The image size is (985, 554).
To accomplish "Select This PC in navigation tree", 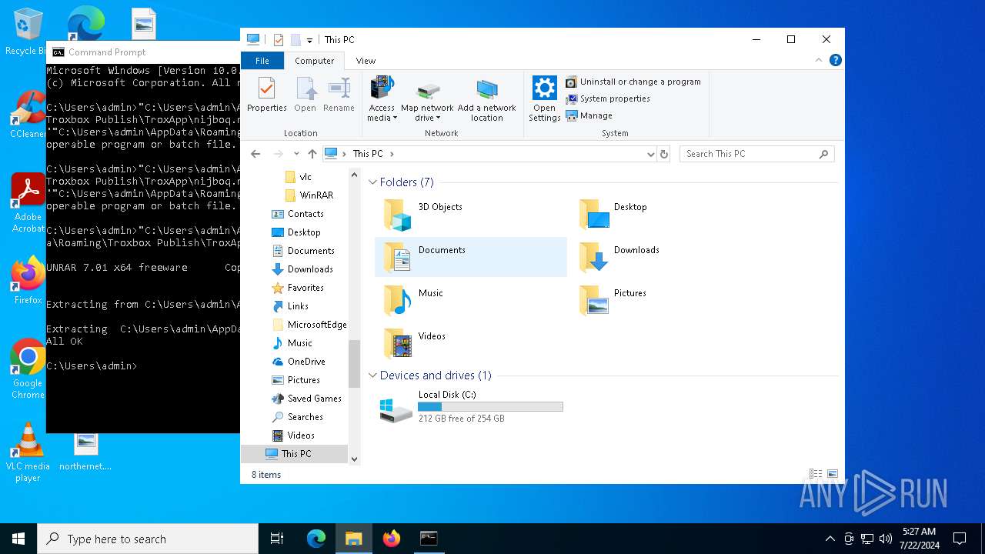I will pos(294,454).
